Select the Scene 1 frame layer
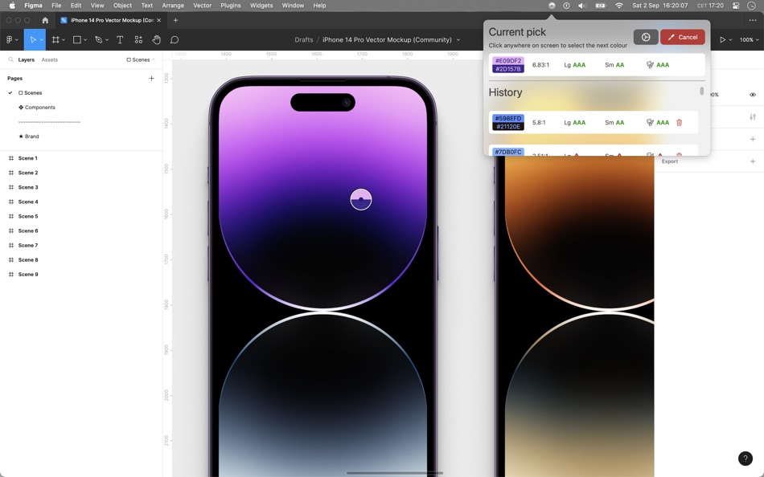 (x=28, y=159)
